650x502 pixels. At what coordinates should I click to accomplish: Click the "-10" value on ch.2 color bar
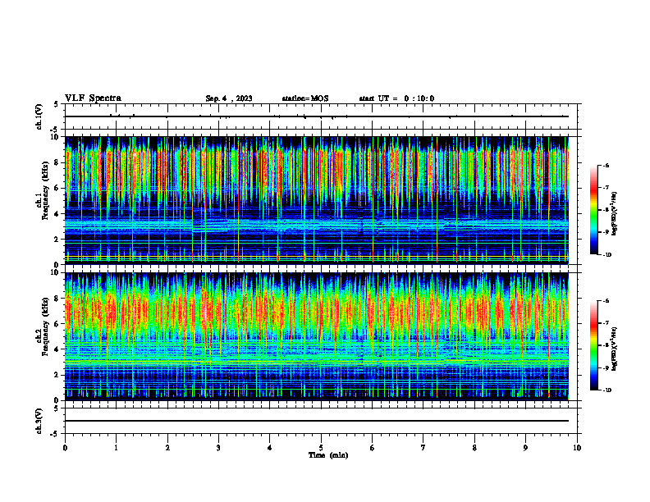tap(607, 390)
